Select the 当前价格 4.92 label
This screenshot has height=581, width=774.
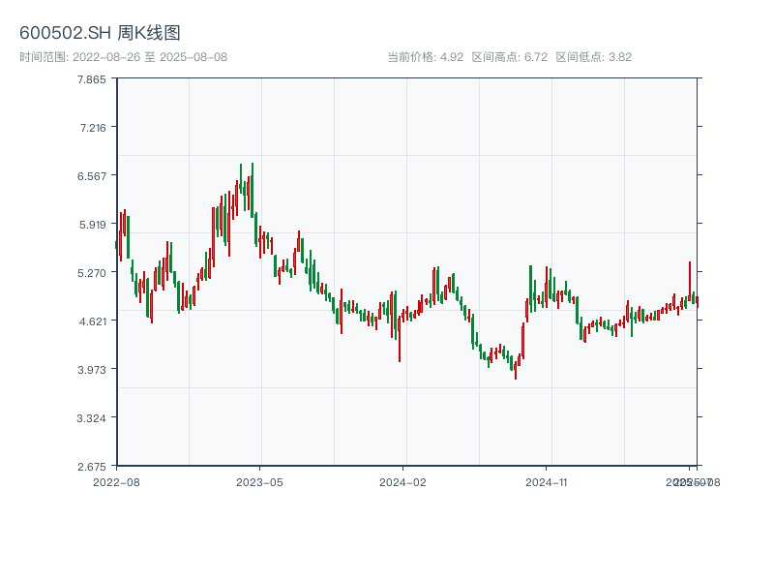[426, 57]
